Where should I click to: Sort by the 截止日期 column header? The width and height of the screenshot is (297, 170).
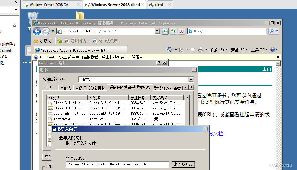coord(139,98)
